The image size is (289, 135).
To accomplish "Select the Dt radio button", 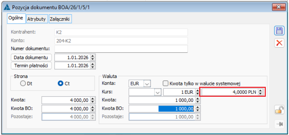I will [23, 83].
